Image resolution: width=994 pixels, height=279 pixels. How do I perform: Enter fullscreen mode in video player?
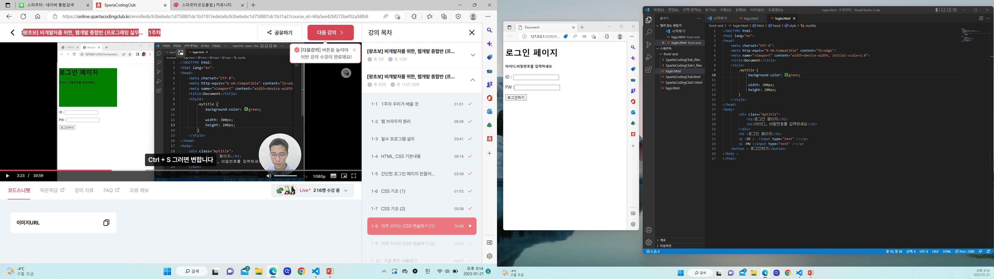tap(353, 176)
